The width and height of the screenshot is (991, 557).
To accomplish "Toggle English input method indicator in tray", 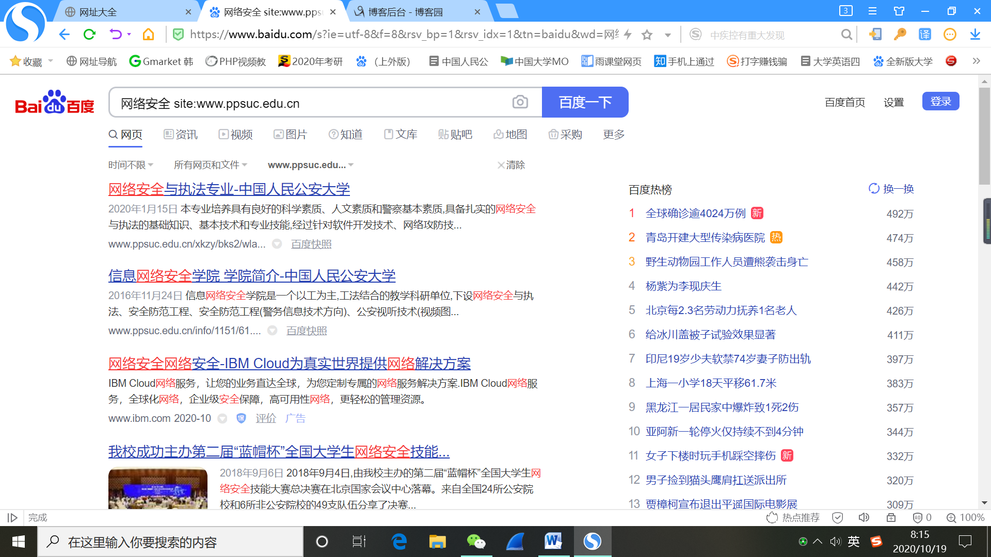I will coord(854,542).
